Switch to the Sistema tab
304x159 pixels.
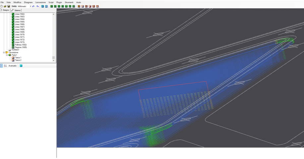click(16, 10)
